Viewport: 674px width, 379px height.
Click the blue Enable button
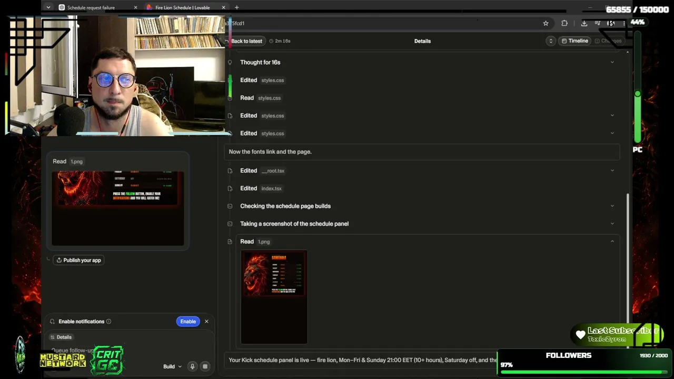click(x=188, y=322)
